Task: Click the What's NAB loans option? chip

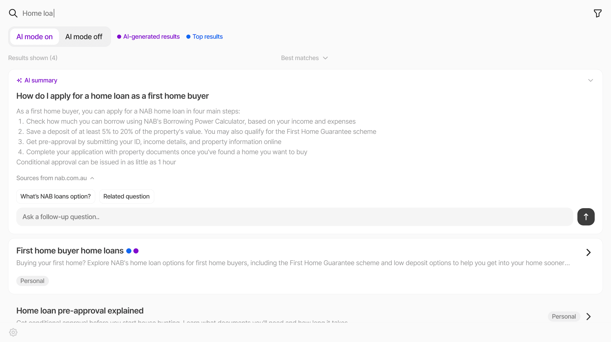Action: (56, 196)
